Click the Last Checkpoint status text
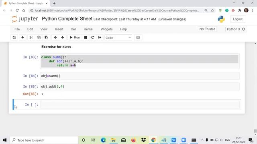This screenshot has height=144, width=257. pos(125,19)
